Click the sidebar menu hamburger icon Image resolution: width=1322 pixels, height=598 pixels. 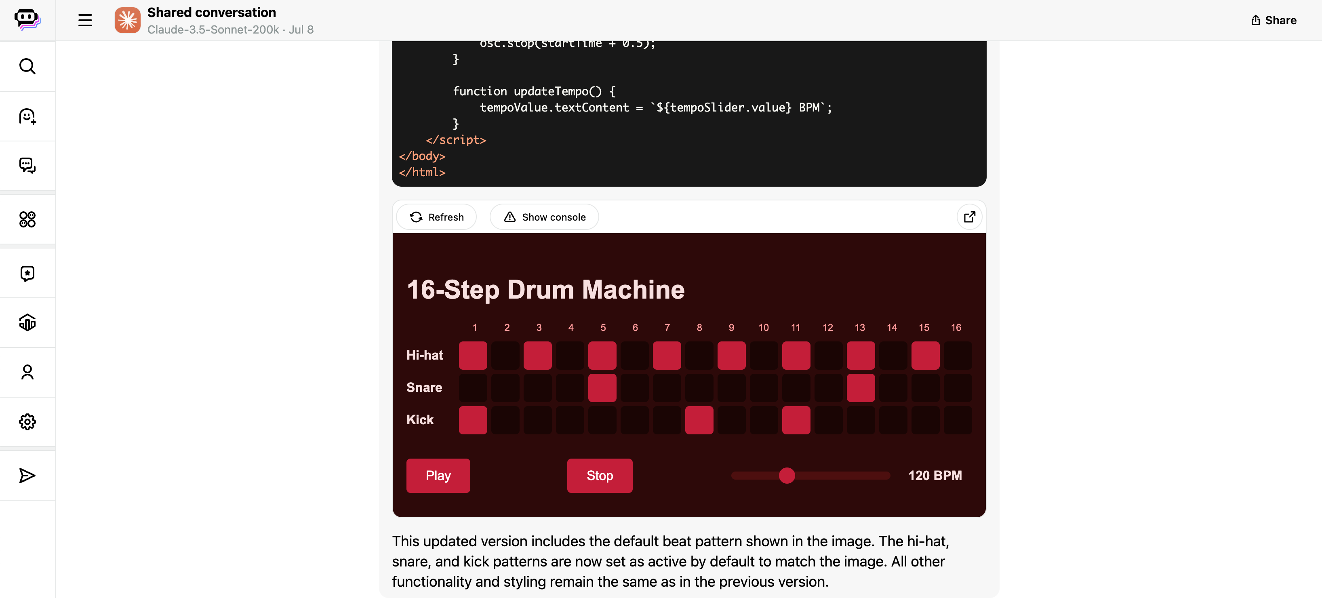[x=84, y=19]
